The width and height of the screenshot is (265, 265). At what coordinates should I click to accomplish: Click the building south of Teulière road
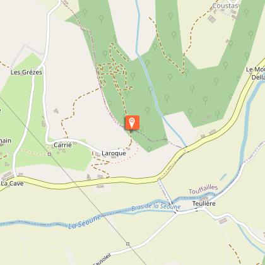point(223,221)
